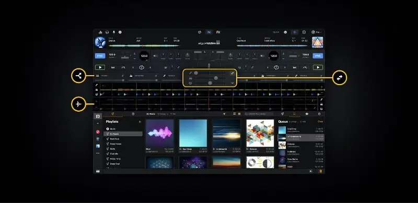The height and width of the screenshot is (203, 418).
Task: Clear the Queue with Clear button
Action: click(320, 122)
